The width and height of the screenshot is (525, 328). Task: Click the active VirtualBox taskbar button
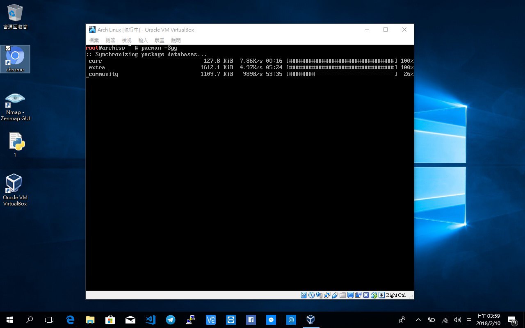pos(311,320)
